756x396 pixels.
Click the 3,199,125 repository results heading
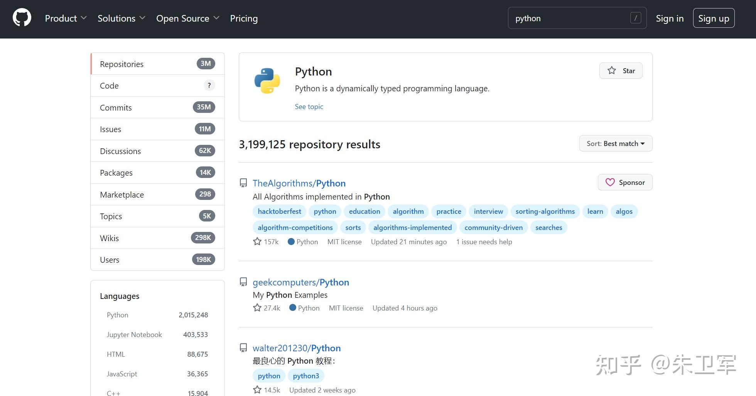(309, 144)
